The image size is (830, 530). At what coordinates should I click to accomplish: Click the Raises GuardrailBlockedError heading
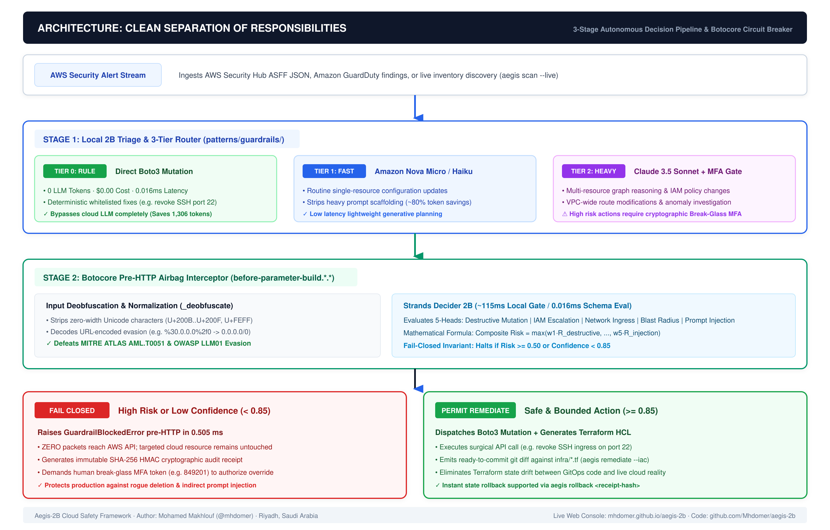click(130, 432)
